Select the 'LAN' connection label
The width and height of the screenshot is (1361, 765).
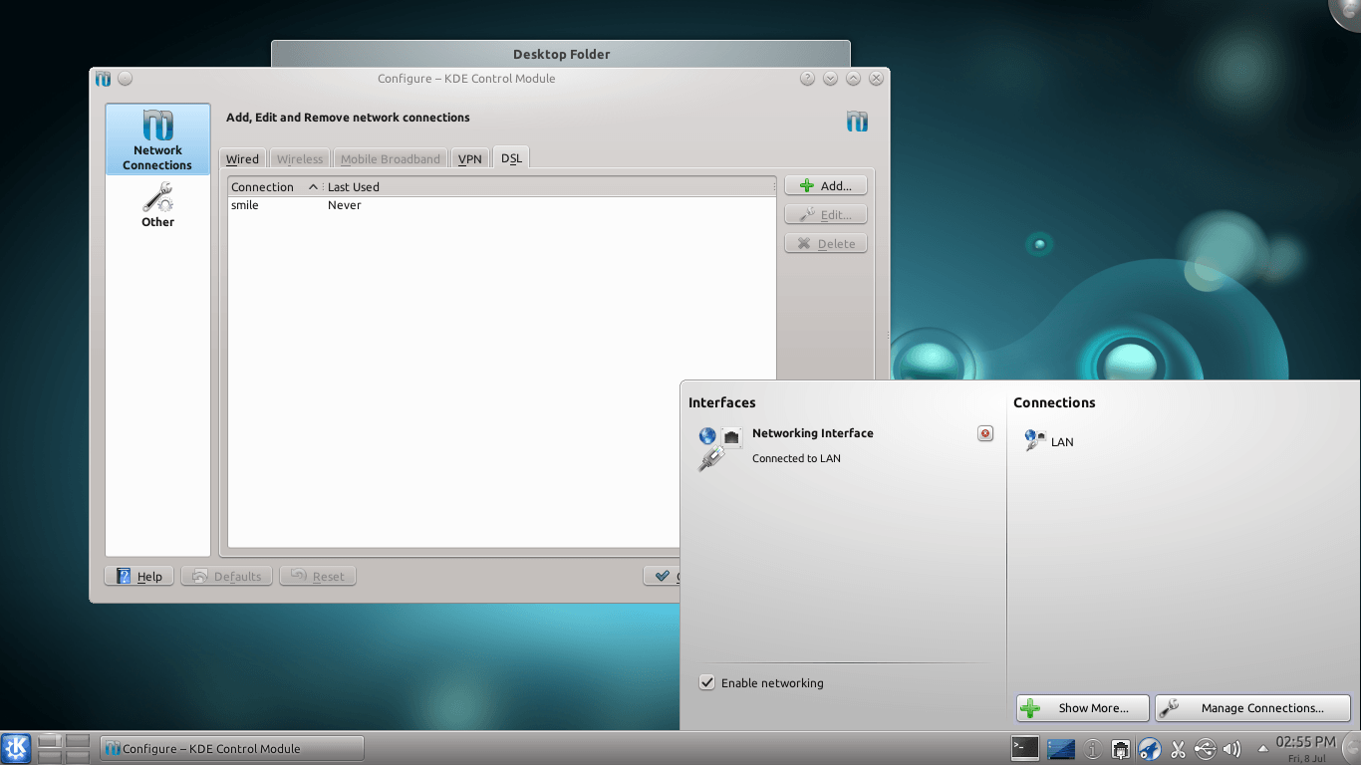pyautogui.click(x=1062, y=442)
